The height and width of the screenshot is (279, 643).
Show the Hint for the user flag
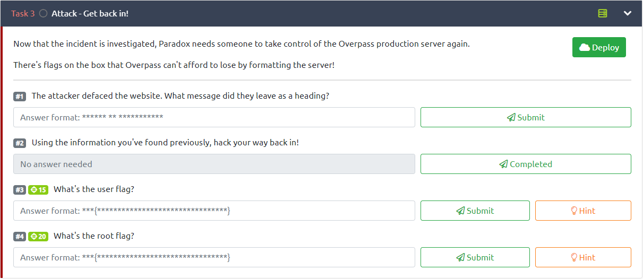pos(583,211)
